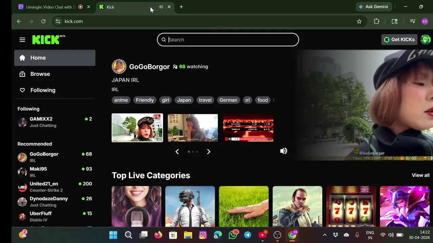Open the GTA character category card
Viewport: 433px width, 243px height.
[297, 206]
